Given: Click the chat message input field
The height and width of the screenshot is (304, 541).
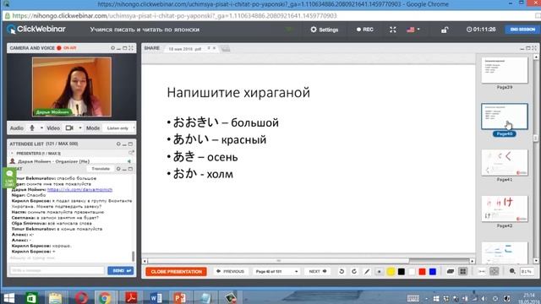Looking at the screenshot, I should [57, 270].
